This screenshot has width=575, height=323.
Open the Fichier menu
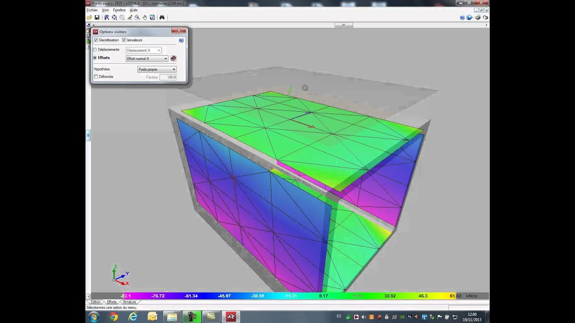[92, 10]
